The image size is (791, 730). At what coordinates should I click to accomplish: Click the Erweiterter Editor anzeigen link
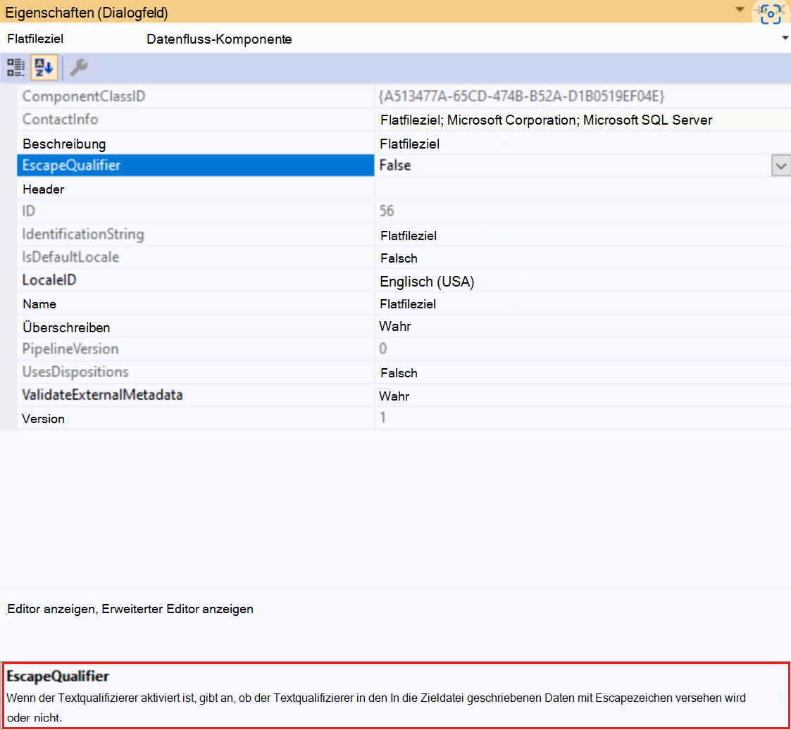click(177, 609)
